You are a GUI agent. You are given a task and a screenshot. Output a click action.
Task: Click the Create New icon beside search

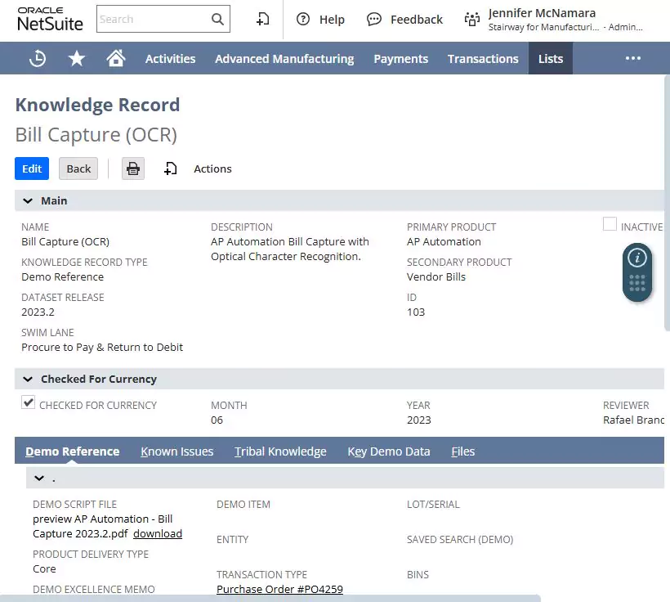click(x=262, y=19)
